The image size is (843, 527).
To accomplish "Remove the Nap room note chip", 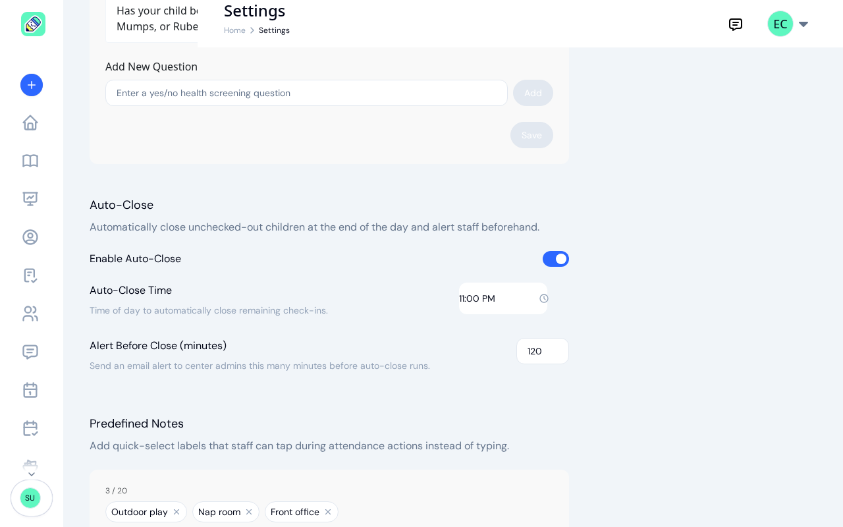I will 249,512.
